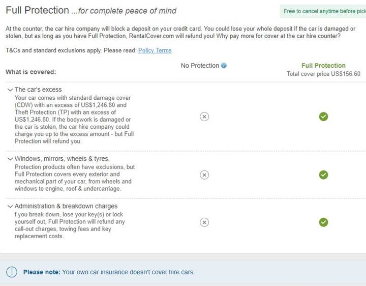
Task: Click The car's excess heading
Action: (x=38, y=90)
